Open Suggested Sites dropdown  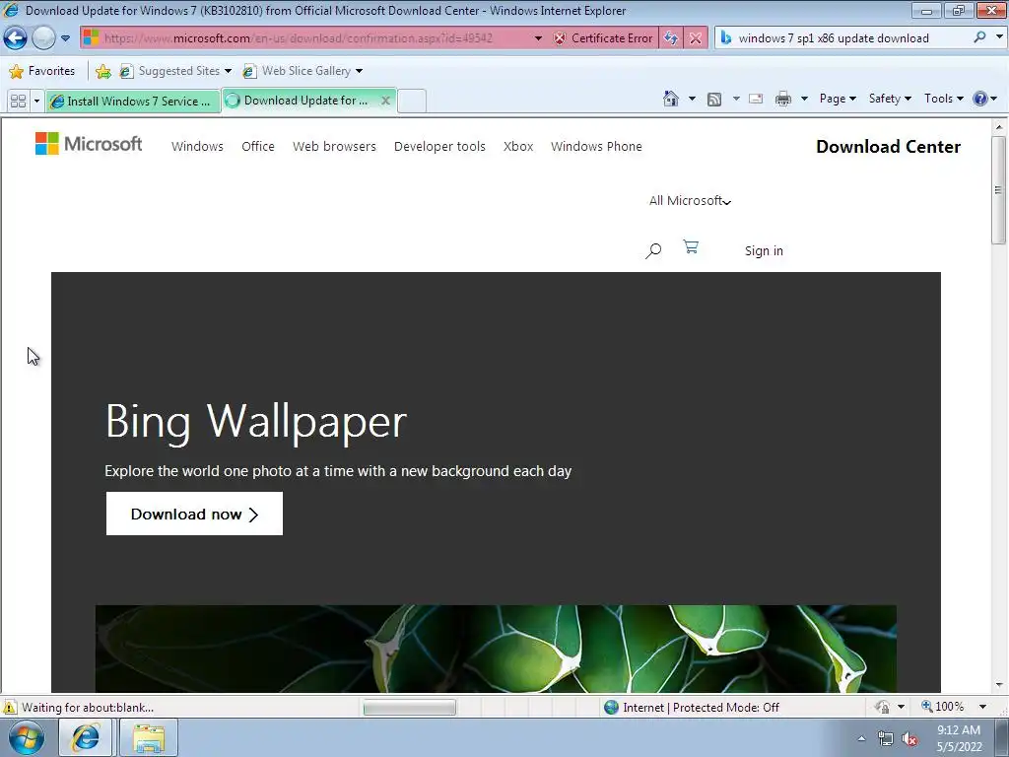(x=175, y=71)
